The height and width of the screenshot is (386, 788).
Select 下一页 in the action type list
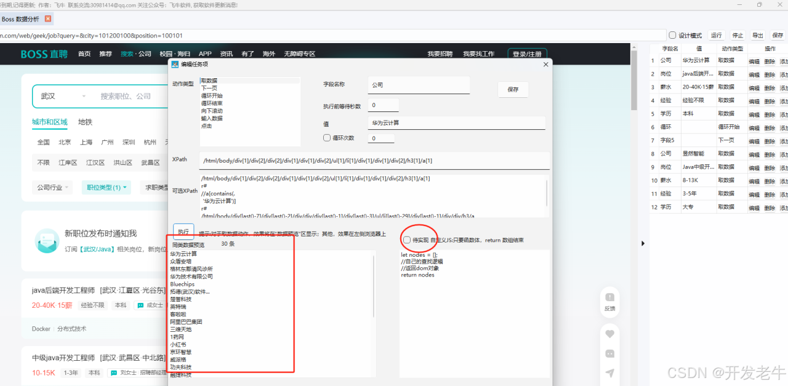coord(249,88)
